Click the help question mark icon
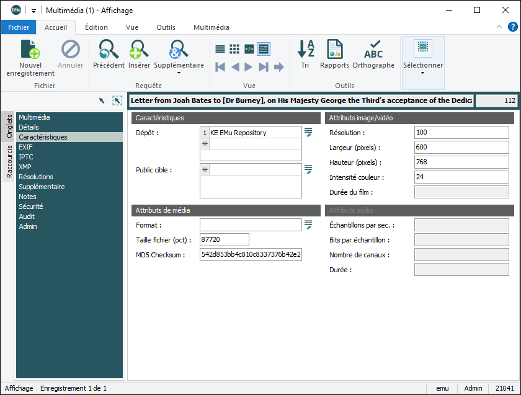The width and height of the screenshot is (521, 395). tap(513, 27)
